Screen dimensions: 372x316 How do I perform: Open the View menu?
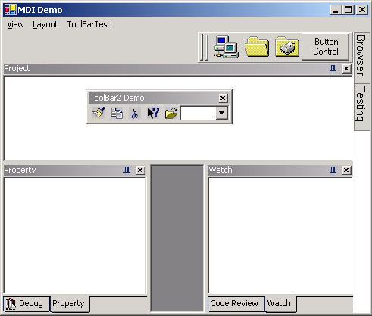(15, 24)
